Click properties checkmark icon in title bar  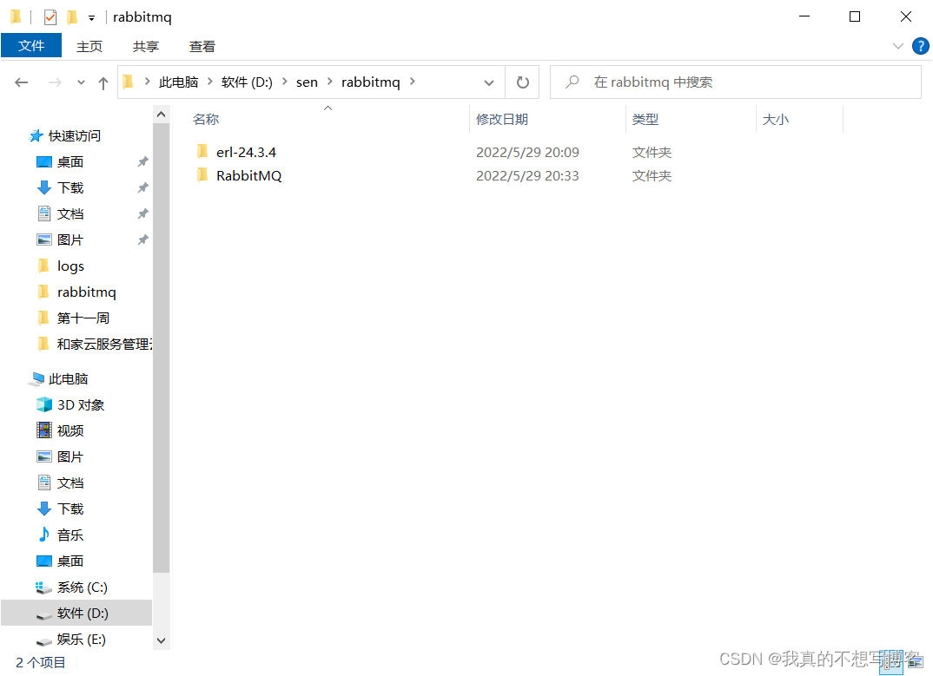(x=50, y=17)
